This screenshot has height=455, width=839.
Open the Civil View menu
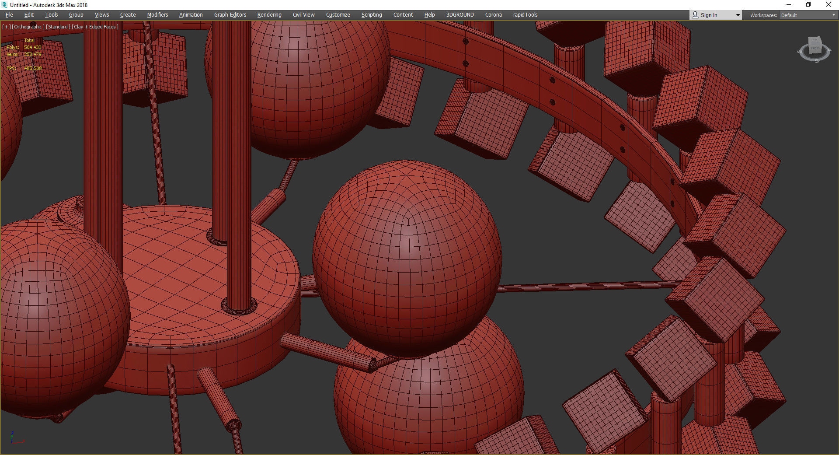(304, 15)
